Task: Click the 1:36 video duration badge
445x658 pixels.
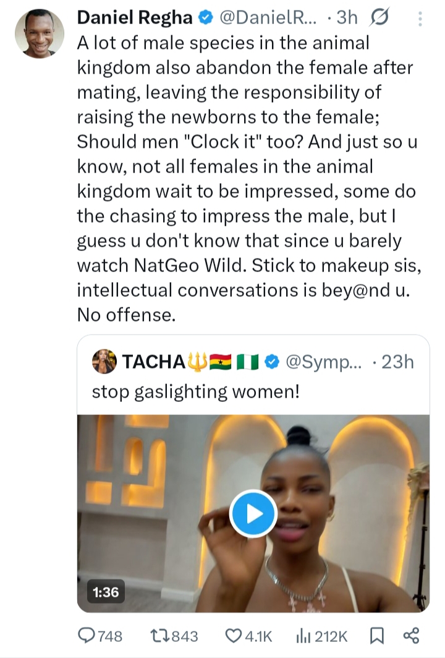Action: (105, 592)
